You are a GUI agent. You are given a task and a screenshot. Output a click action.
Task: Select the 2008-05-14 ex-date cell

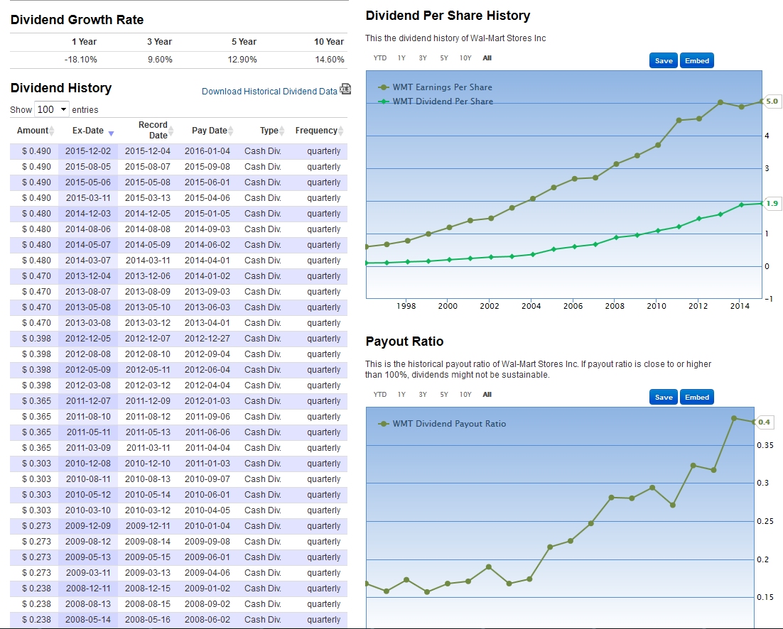click(88, 620)
